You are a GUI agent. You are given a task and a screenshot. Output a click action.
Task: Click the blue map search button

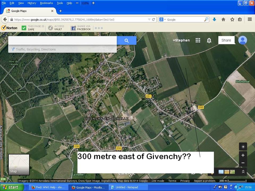[126, 41]
